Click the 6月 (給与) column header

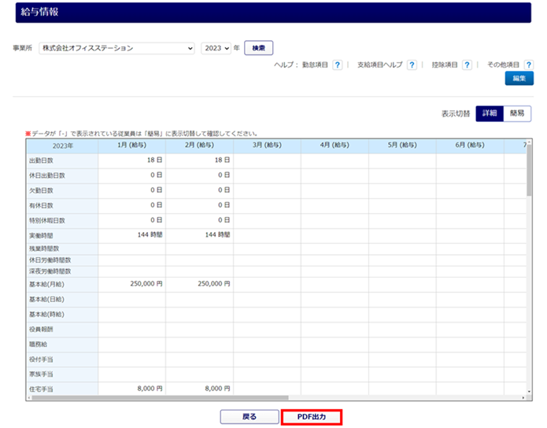pyautogui.click(x=471, y=146)
